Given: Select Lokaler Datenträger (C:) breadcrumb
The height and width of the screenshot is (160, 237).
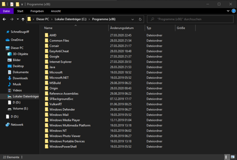Looking at the screenshot, I should point(71,19).
